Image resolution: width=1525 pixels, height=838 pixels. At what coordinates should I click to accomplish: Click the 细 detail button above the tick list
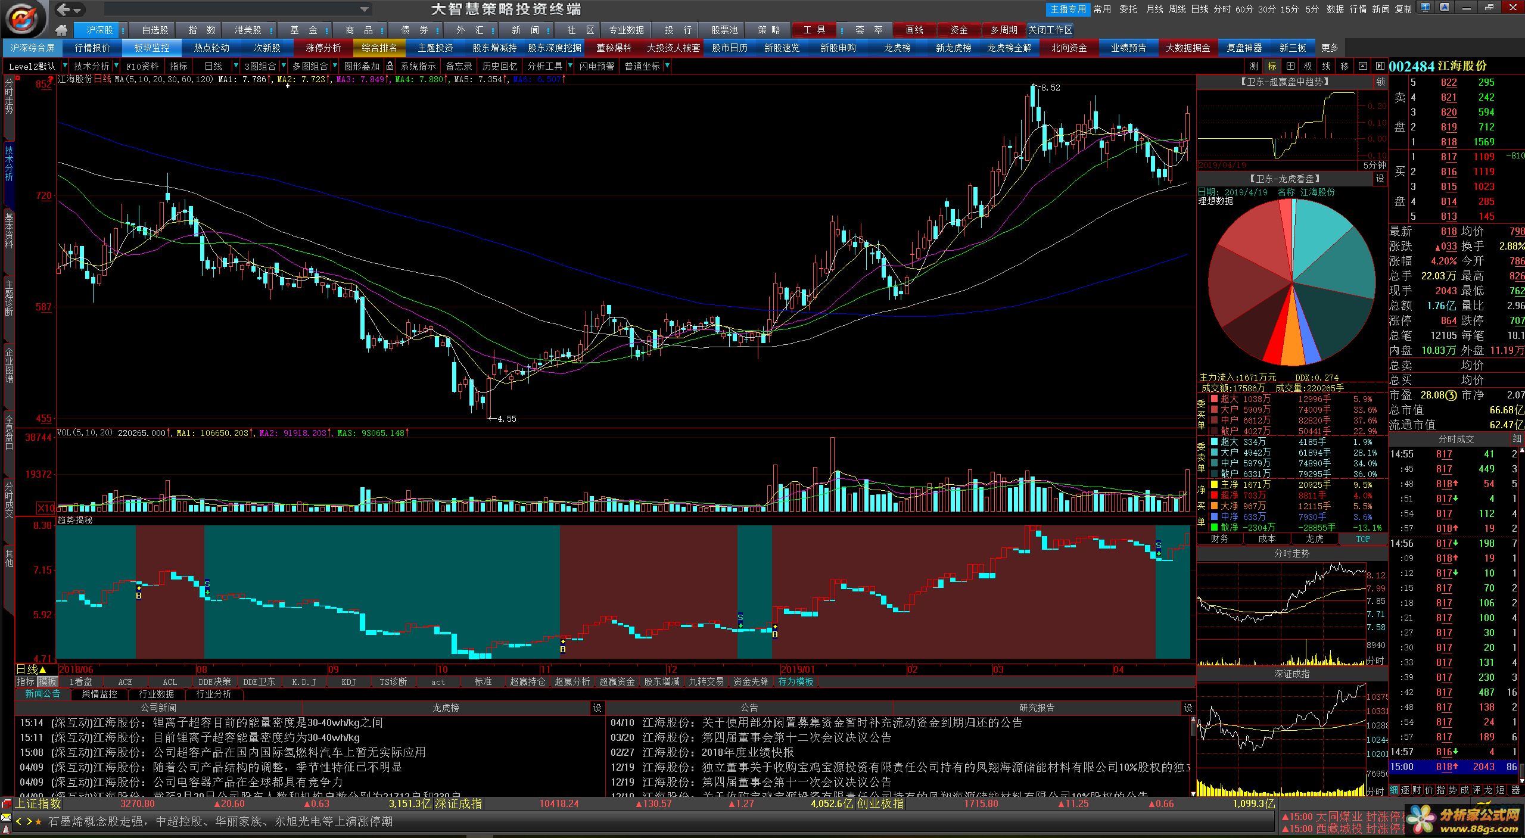coord(1516,440)
